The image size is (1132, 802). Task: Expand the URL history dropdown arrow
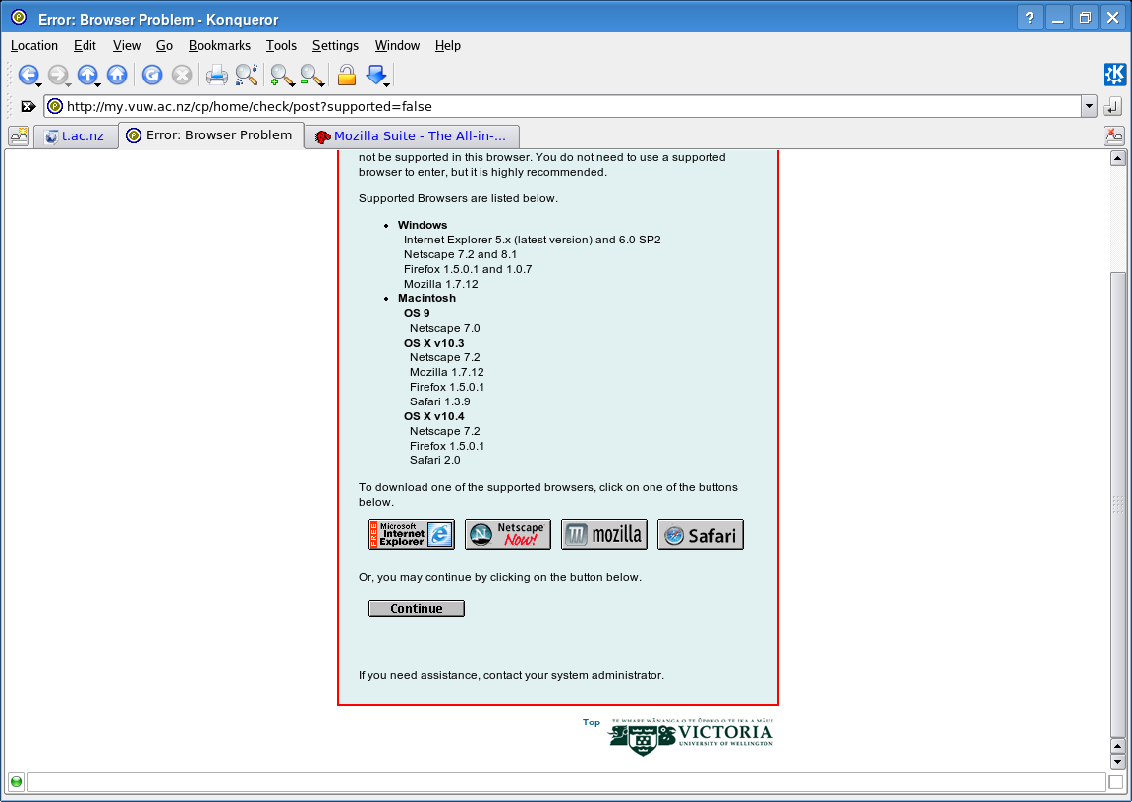coord(1089,106)
